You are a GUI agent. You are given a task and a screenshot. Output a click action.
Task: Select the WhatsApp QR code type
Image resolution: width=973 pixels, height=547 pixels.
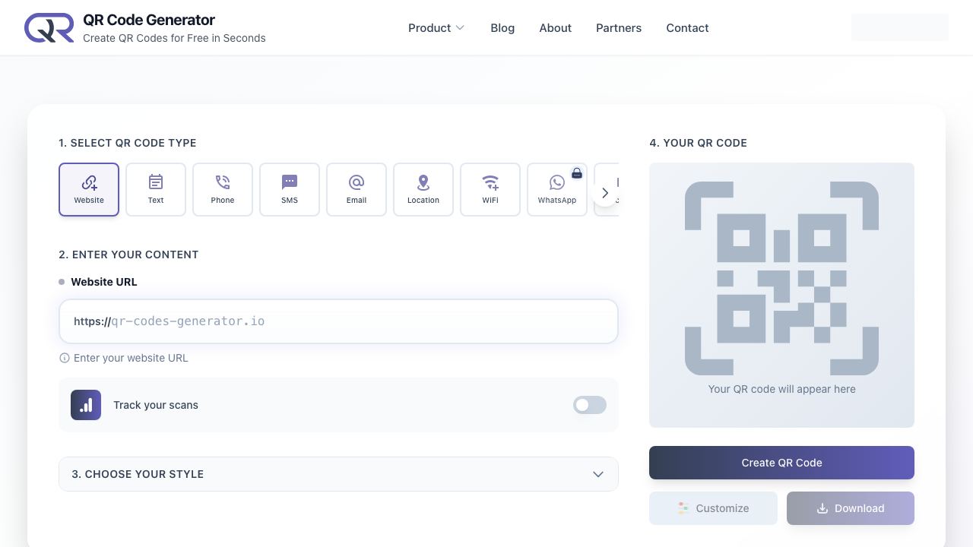pyautogui.click(x=557, y=189)
